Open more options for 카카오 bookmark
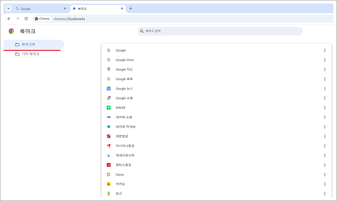Image resolution: width=337 pixels, height=201 pixels. point(325,184)
